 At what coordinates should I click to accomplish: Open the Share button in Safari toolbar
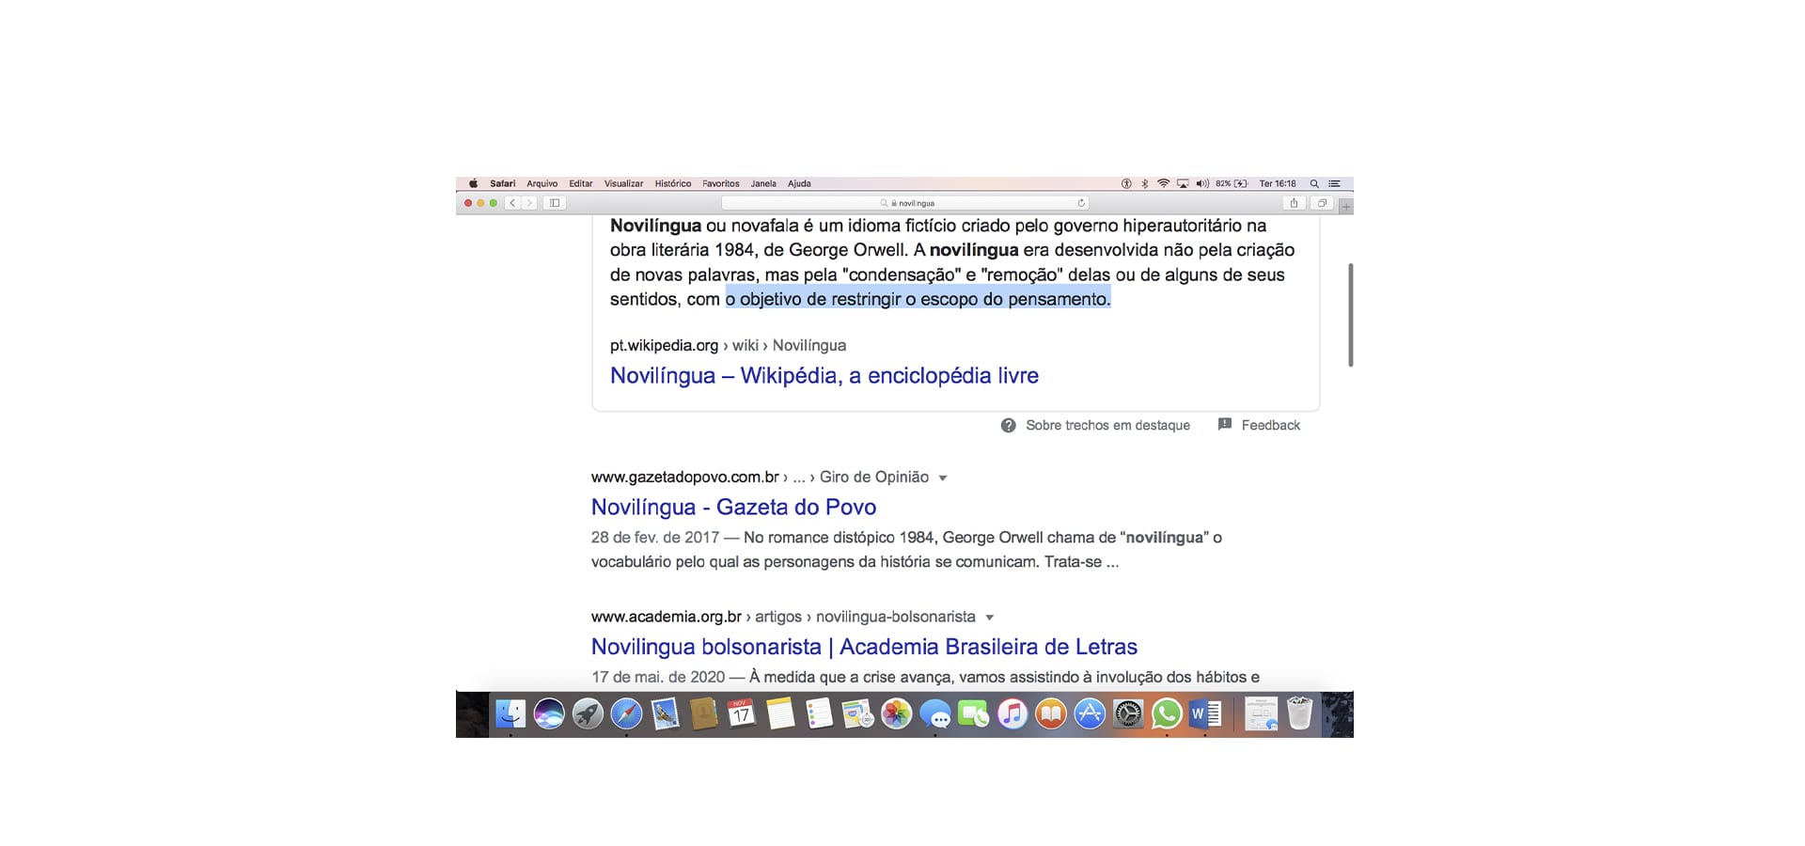tap(1294, 203)
